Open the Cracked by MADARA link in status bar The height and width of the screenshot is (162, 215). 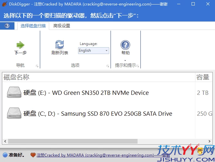click(x=103, y=155)
